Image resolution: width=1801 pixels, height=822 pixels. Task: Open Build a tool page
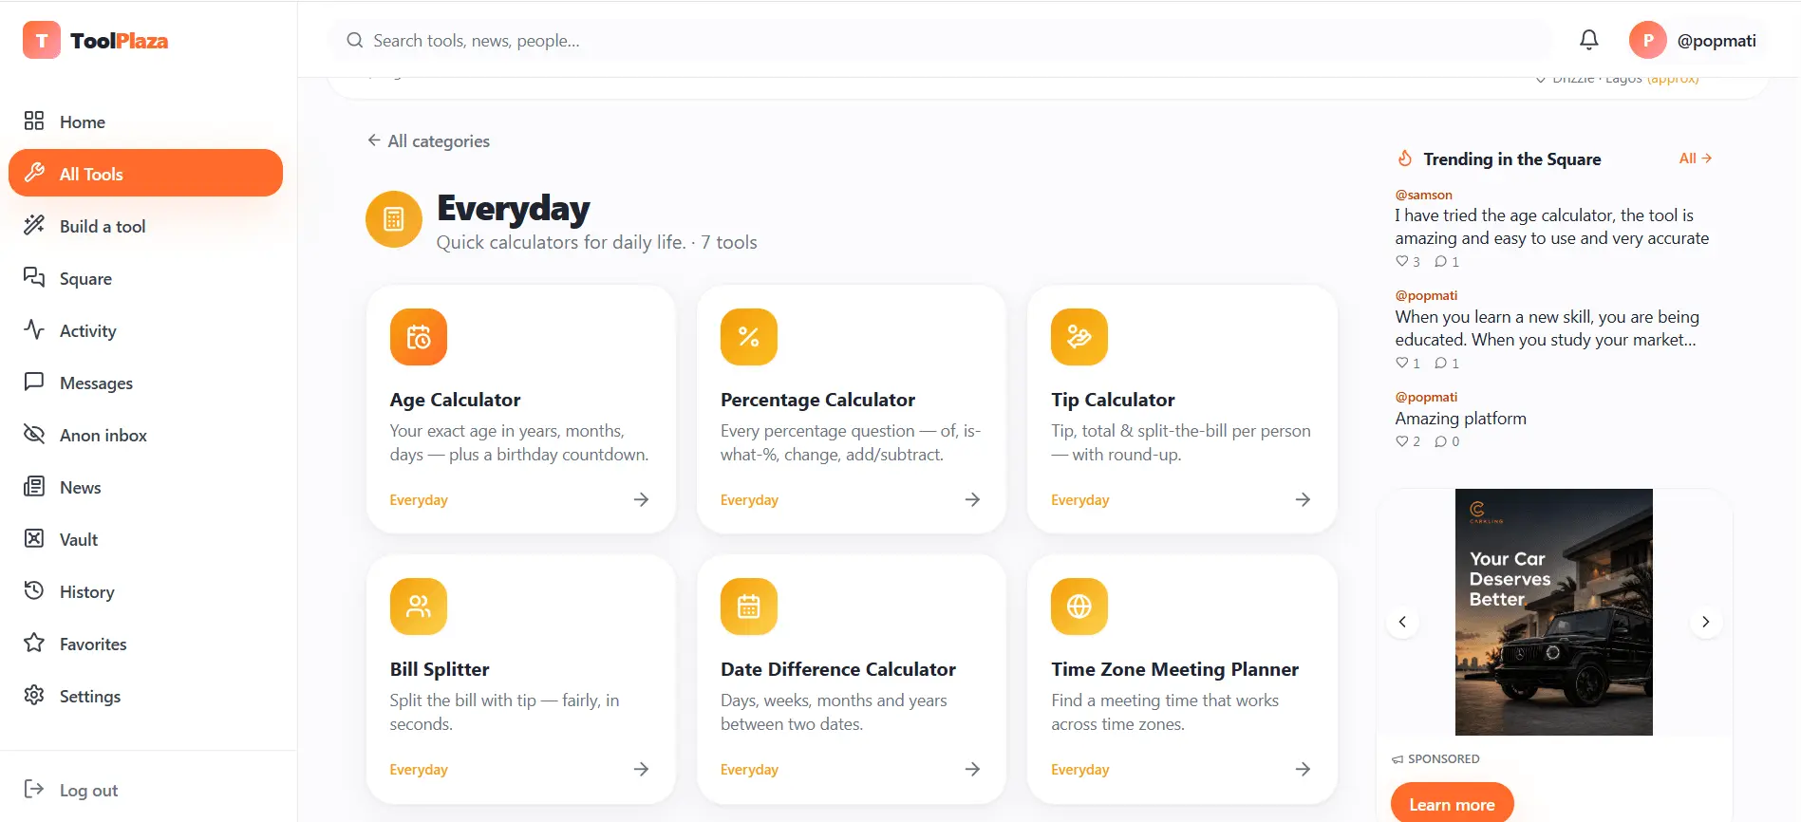[145, 226]
